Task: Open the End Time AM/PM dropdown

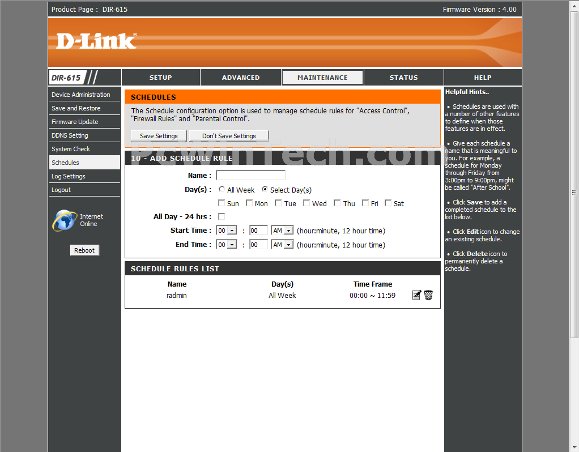Action: (282, 245)
